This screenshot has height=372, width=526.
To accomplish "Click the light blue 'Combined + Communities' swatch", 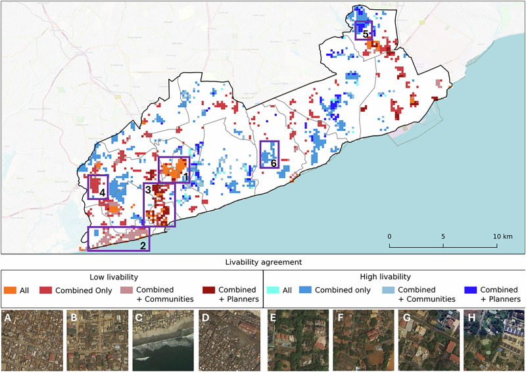I will [x=388, y=290].
